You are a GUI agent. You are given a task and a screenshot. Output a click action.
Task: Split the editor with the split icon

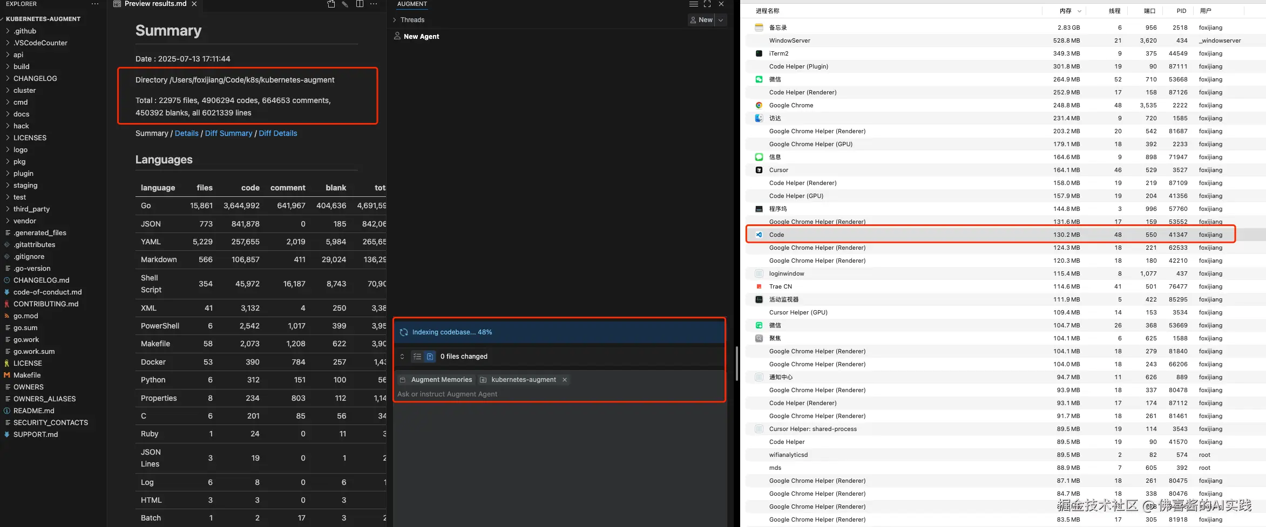(x=360, y=4)
